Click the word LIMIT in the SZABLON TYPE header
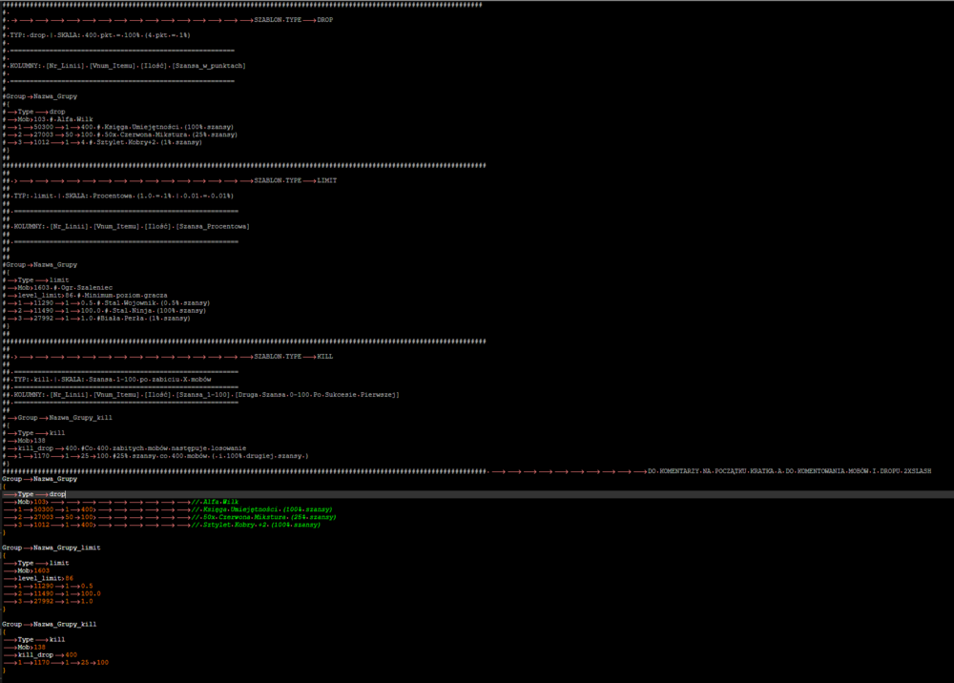 (x=326, y=180)
